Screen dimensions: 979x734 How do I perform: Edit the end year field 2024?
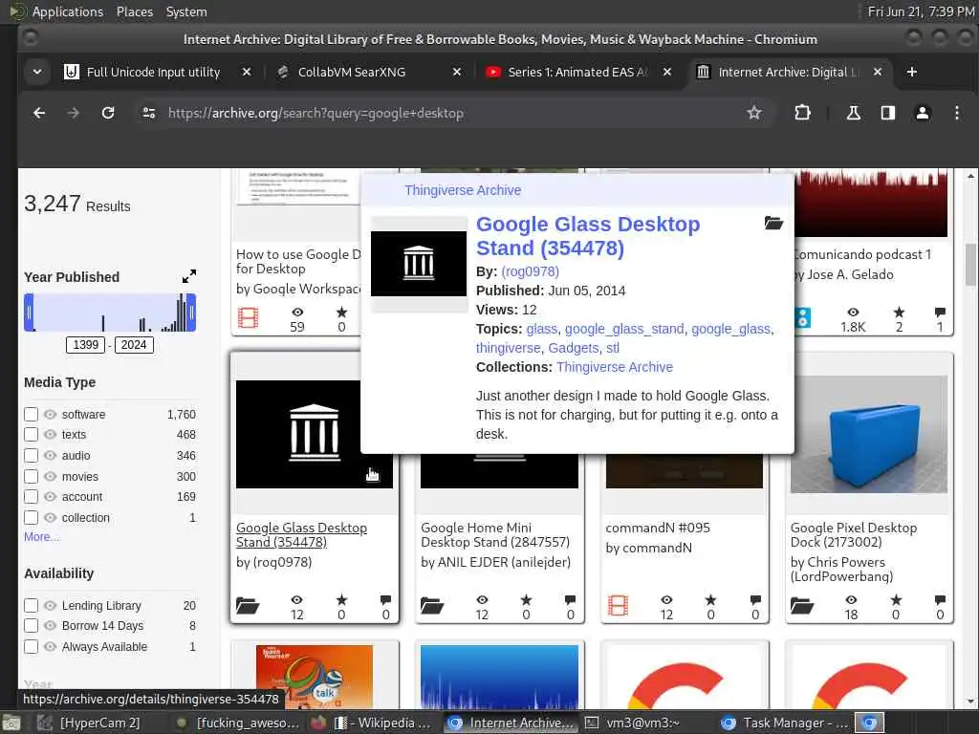pos(134,344)
